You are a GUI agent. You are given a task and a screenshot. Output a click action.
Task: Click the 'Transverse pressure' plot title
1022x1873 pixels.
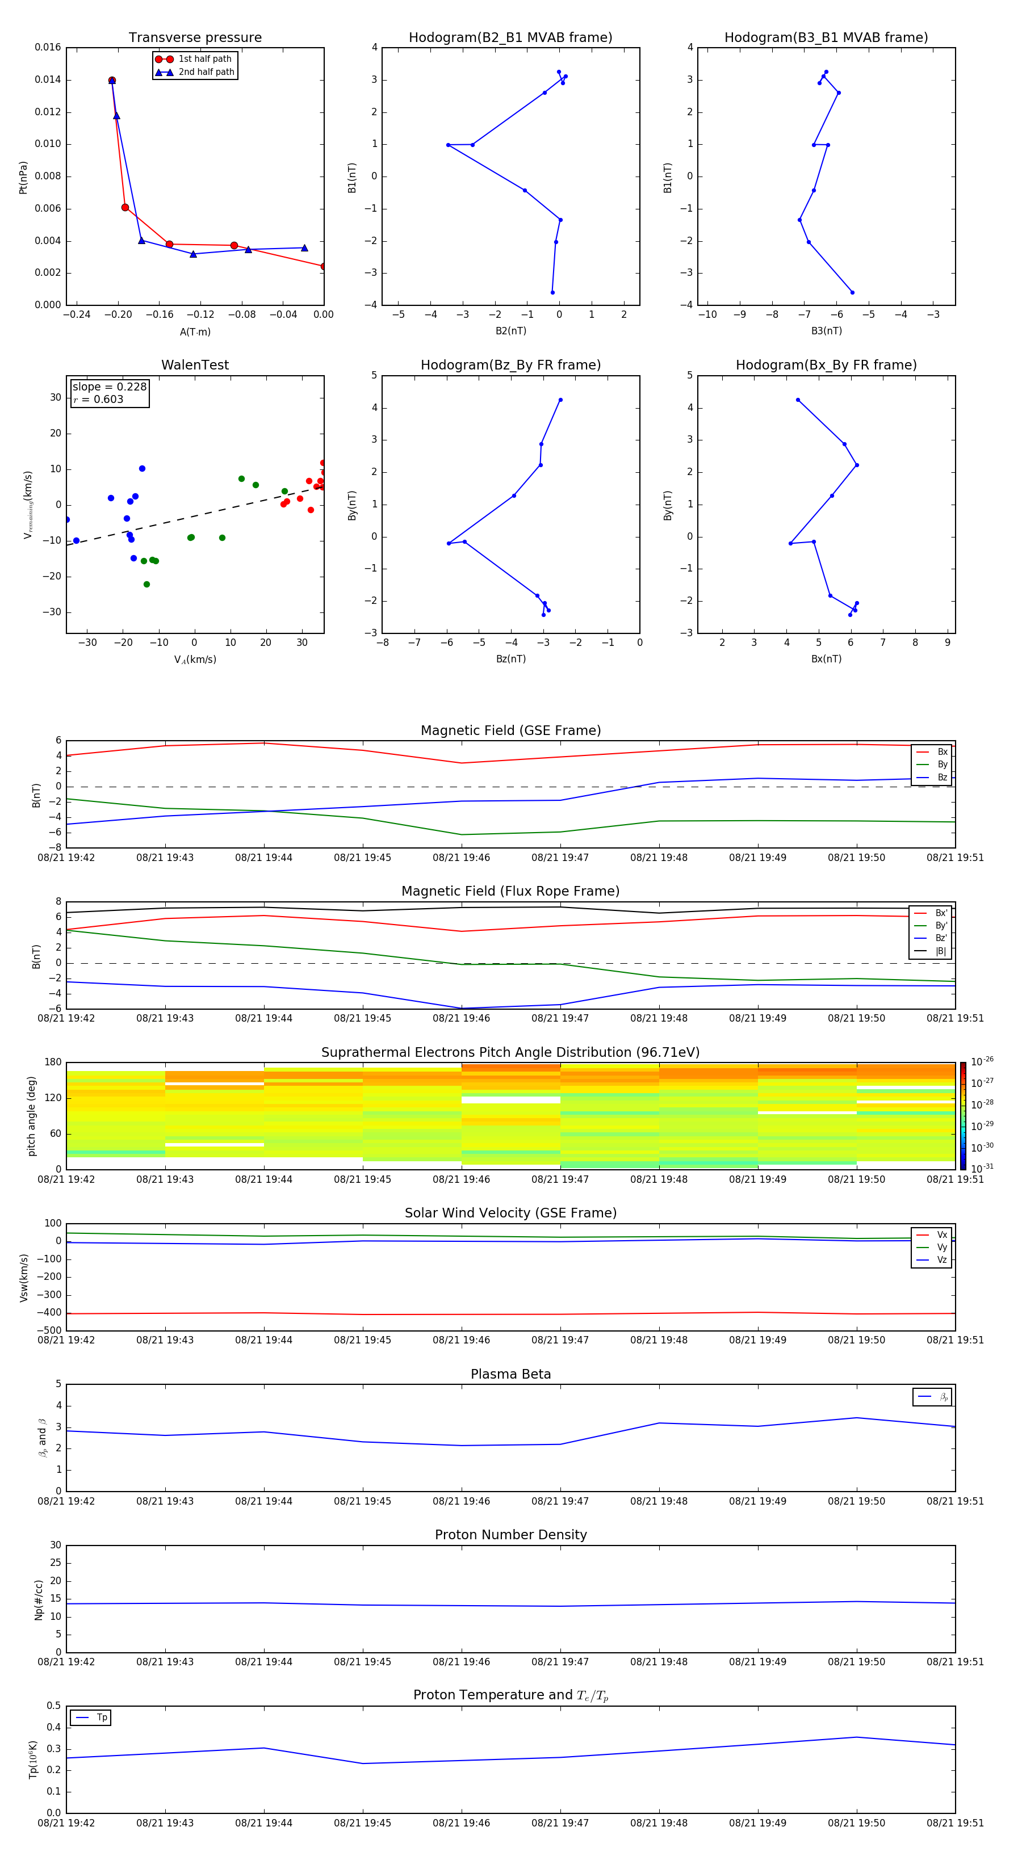click(195, 38)
